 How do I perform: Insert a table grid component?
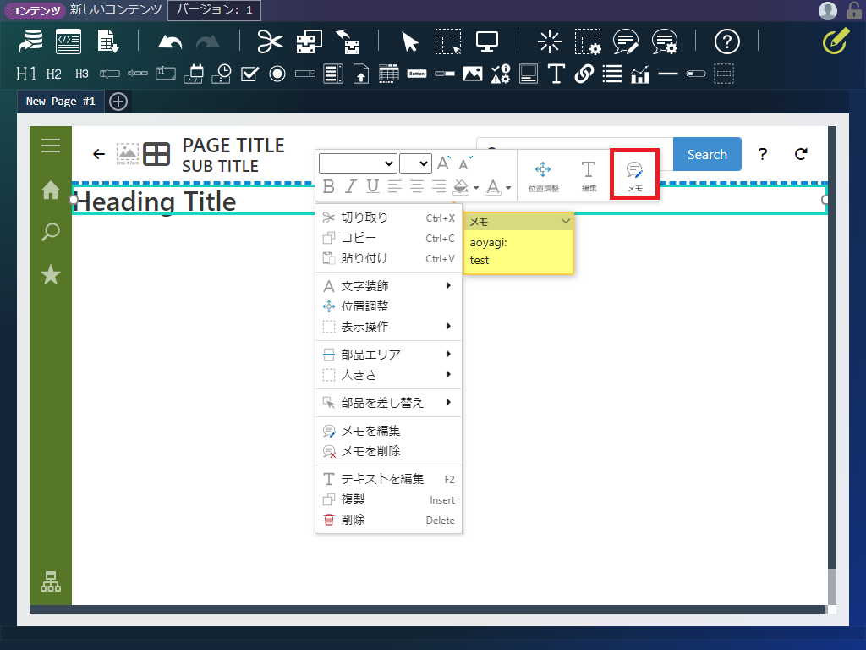tap(389, 74)
